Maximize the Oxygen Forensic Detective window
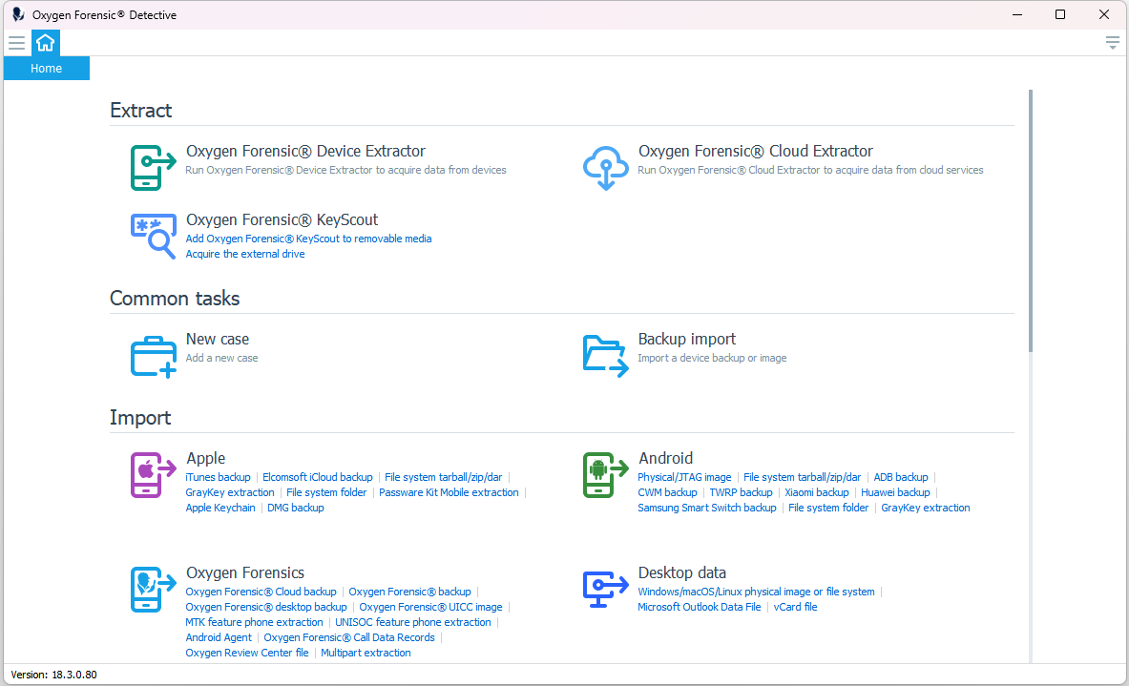The height and width of the screenshot is (686, 1129). point(1060,14)
